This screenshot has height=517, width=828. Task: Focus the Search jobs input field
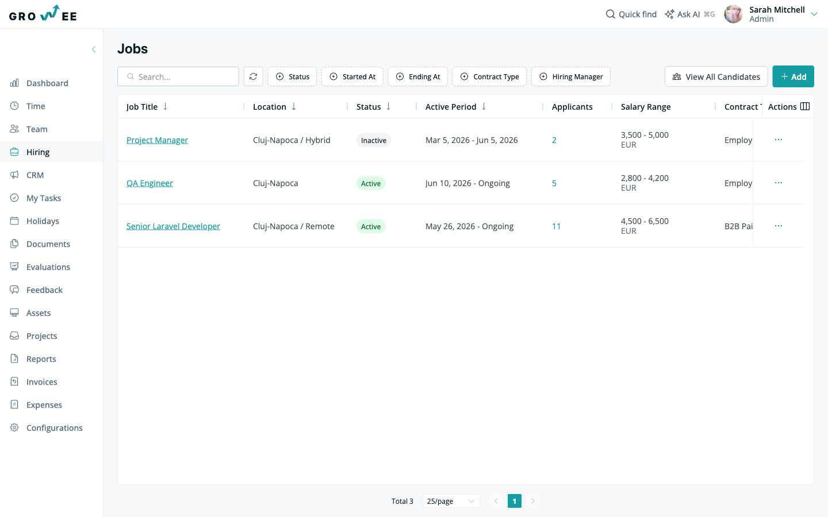click(178, 76)
